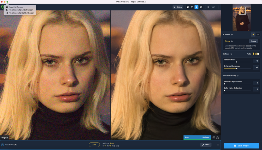The width and height of the screenshot is (262, 150).
Task: Select single view layout icon
Action: (188, 7)
